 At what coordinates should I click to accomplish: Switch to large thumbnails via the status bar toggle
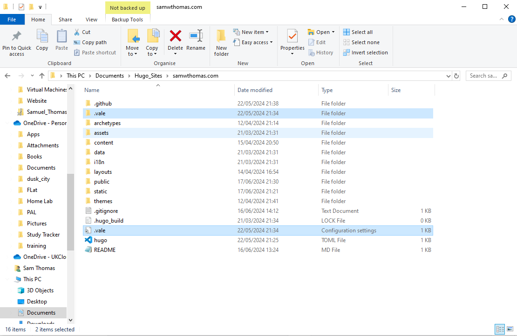pyautogui.click(x=510, y=329)
